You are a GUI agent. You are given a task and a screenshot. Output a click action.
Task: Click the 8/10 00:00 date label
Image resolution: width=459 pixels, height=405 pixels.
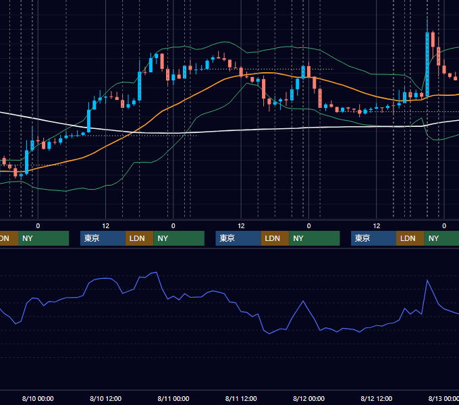click(38, 398)
